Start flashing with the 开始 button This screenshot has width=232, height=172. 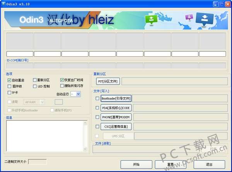pos(136,164)
